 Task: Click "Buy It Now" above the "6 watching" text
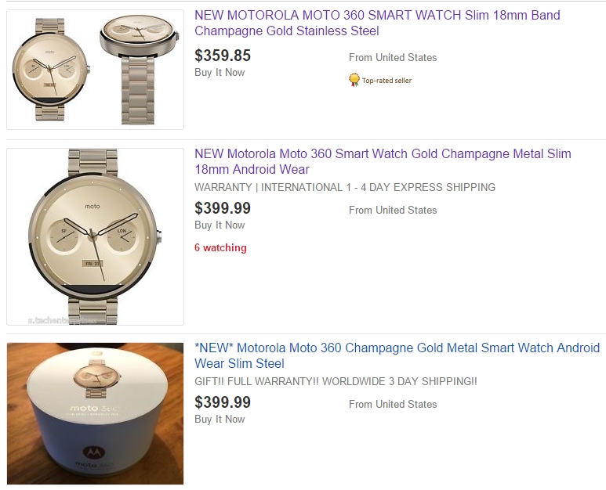[x=220, y=225]
